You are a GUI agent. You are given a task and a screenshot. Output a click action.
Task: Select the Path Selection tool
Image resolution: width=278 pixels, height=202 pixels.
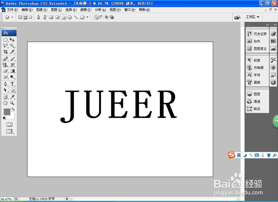tap(5, 90)
